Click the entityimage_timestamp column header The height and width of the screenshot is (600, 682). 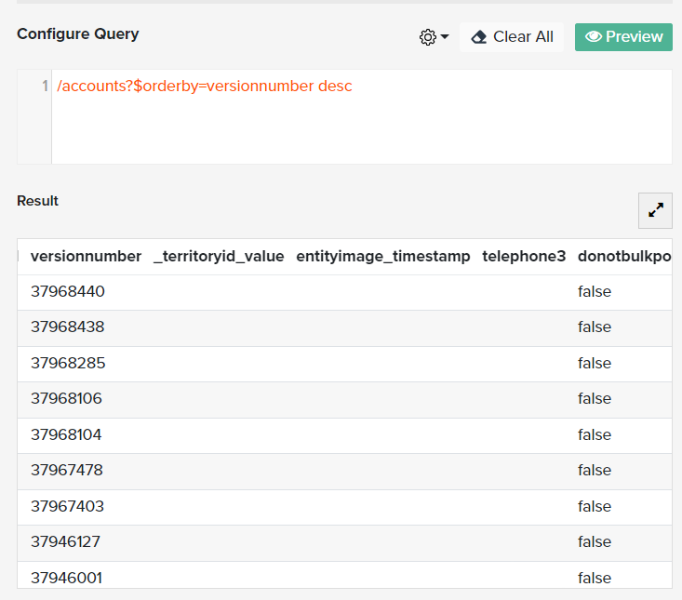pos(383,257)
